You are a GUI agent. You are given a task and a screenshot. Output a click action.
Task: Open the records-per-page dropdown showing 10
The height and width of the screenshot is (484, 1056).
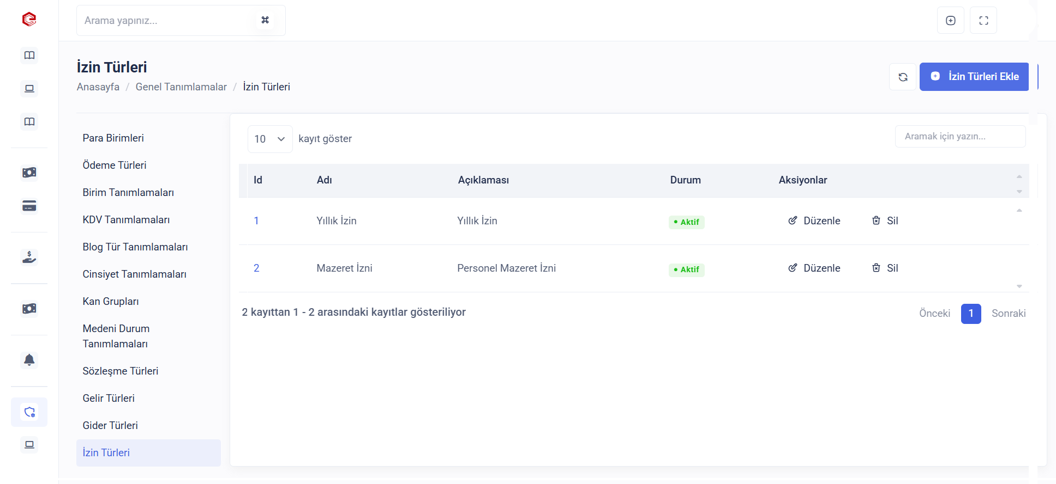[270, 139]
